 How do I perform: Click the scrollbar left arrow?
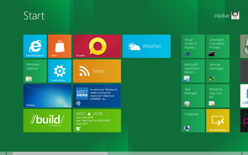tap(6, 153)
